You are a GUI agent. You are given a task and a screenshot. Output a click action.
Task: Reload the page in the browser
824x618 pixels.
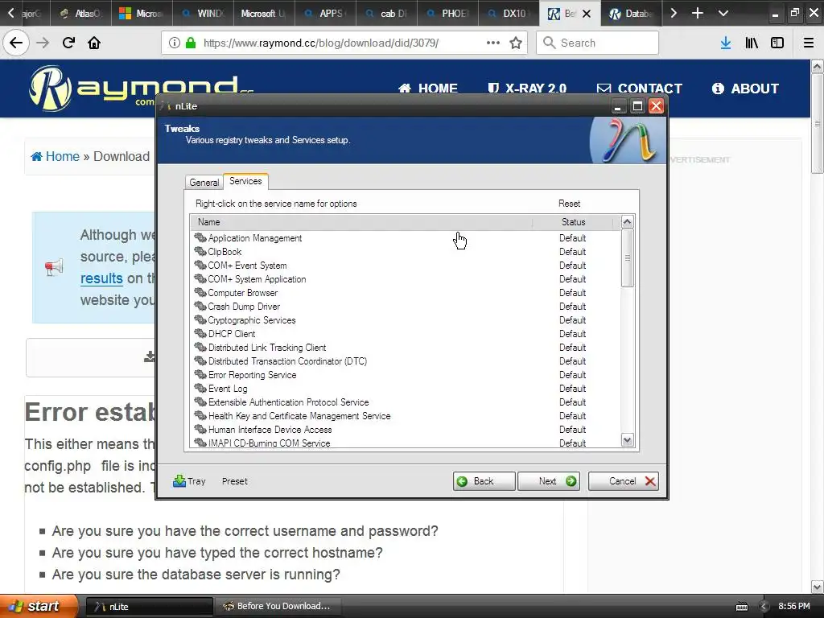68,43
